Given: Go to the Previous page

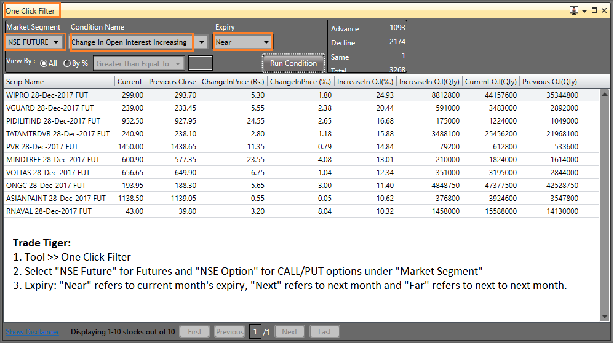Looking at the screenshot, I should (x=229, y=332).
